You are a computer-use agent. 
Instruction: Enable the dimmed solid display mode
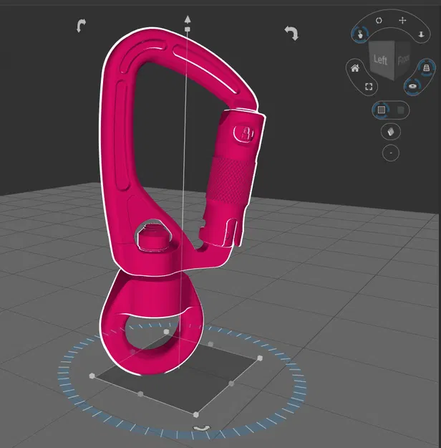click(x=400, y=110)
